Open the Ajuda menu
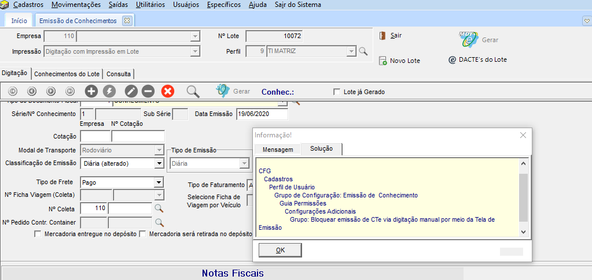The height and width of the screenshot is (280, 592). pyautogui.click(x=258, y=5)
